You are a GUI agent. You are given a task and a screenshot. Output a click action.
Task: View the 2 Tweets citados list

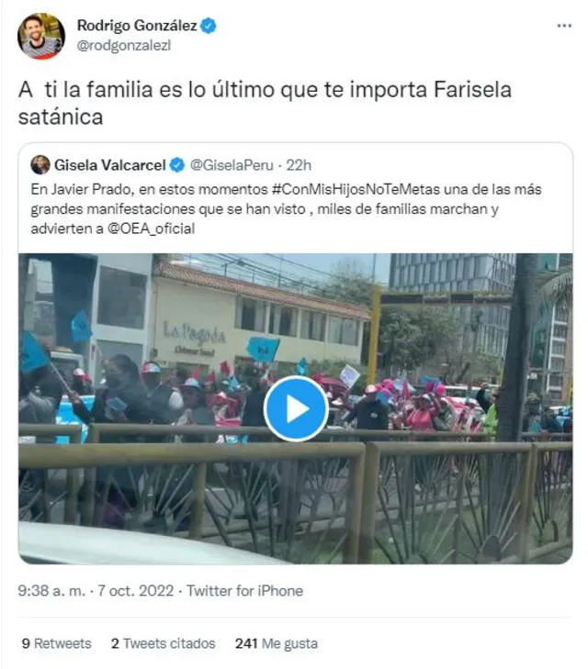[163, 643]
